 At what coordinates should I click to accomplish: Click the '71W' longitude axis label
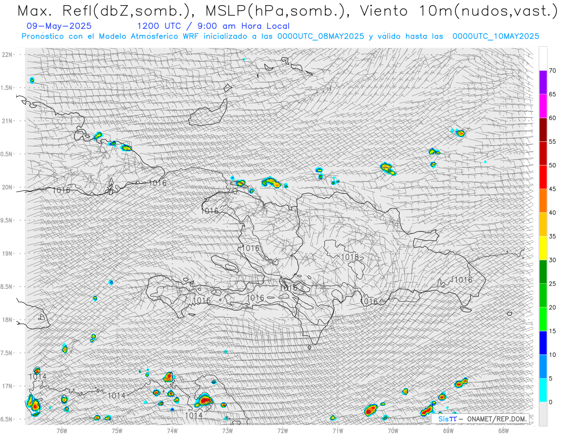[x=338, y=430]
